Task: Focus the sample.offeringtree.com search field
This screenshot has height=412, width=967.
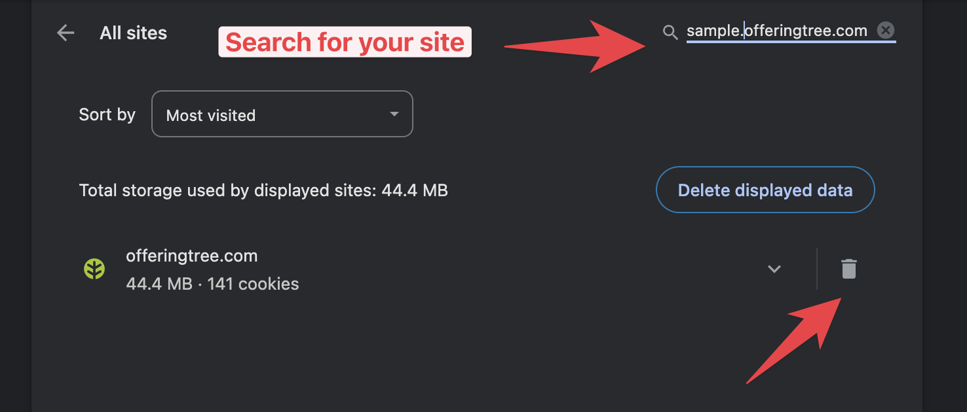Action: click(777, 31)
